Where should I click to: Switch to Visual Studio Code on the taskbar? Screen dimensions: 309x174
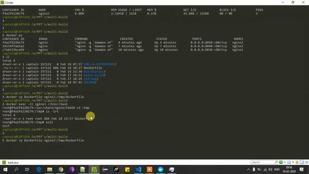[x=139, y=170]
